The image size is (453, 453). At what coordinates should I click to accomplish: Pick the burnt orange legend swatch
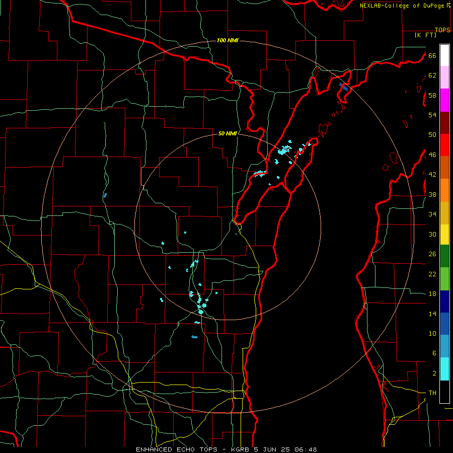coord(444,167)
